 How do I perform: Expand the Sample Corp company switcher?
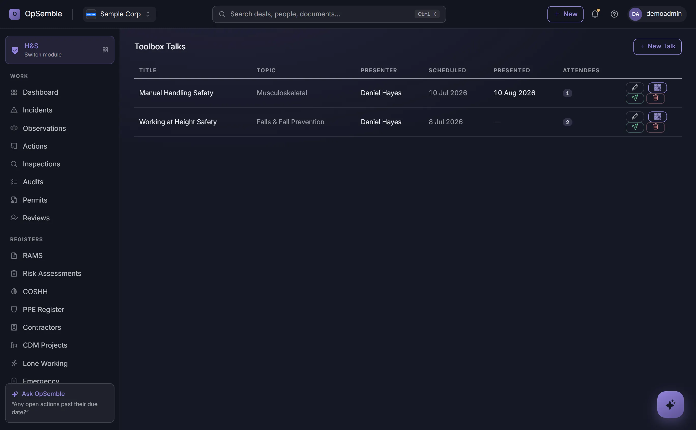tap(119, 14)
